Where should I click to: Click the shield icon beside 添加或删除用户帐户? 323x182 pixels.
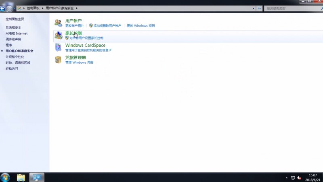(x=91, y=25)
